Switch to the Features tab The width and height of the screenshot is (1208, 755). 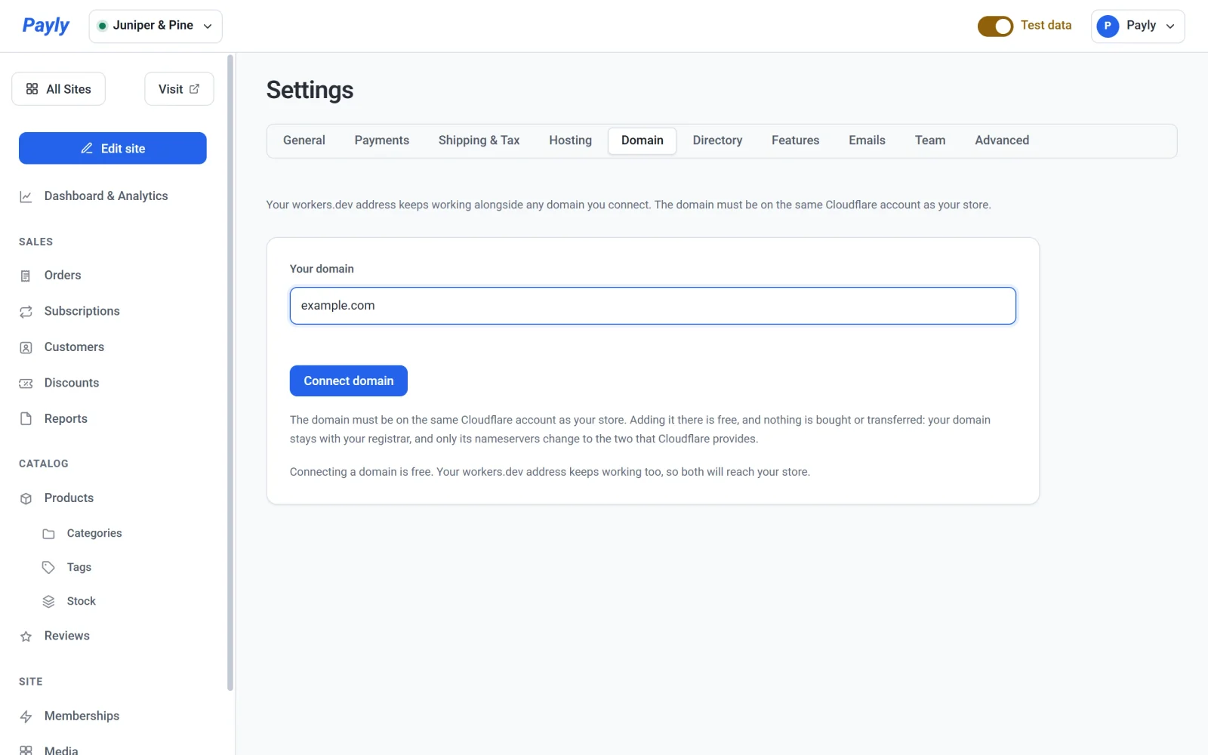(795, 140)
